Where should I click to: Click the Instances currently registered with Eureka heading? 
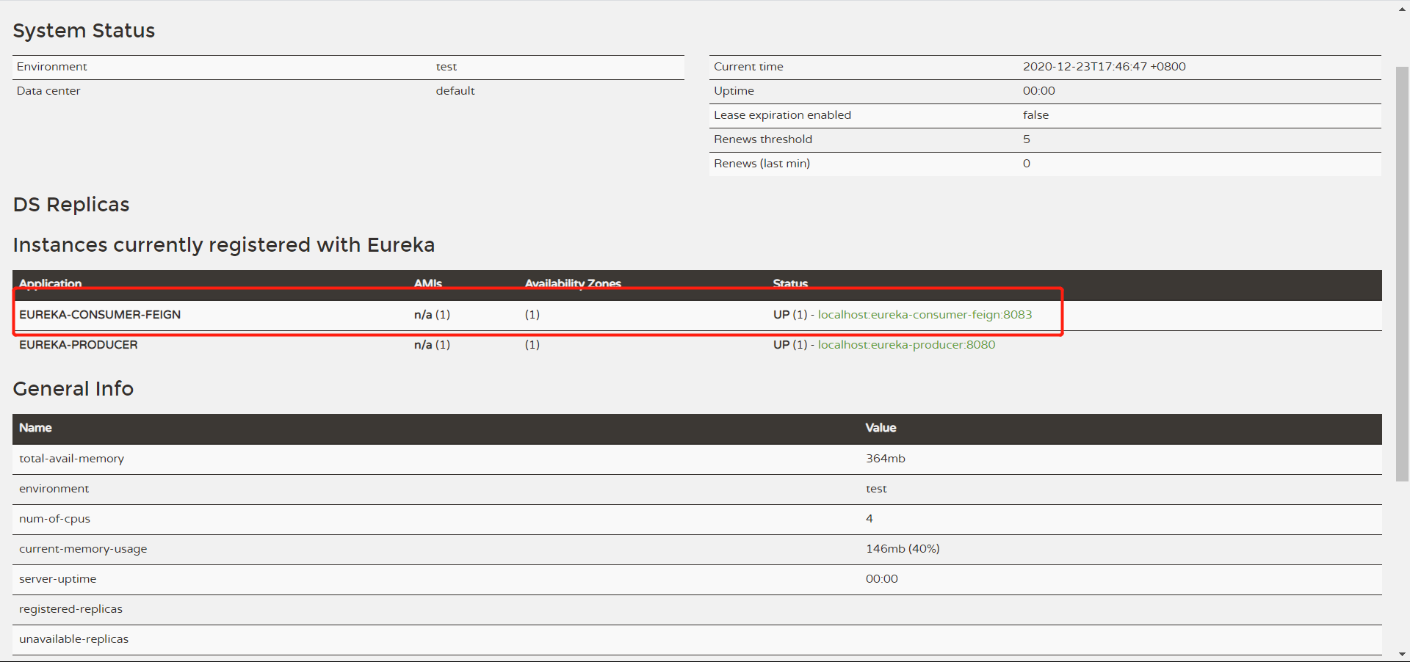pos(224,244)
